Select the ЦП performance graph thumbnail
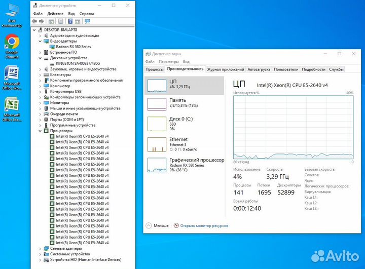The width and height of the screenshot is (365, 269). point(157,86)
